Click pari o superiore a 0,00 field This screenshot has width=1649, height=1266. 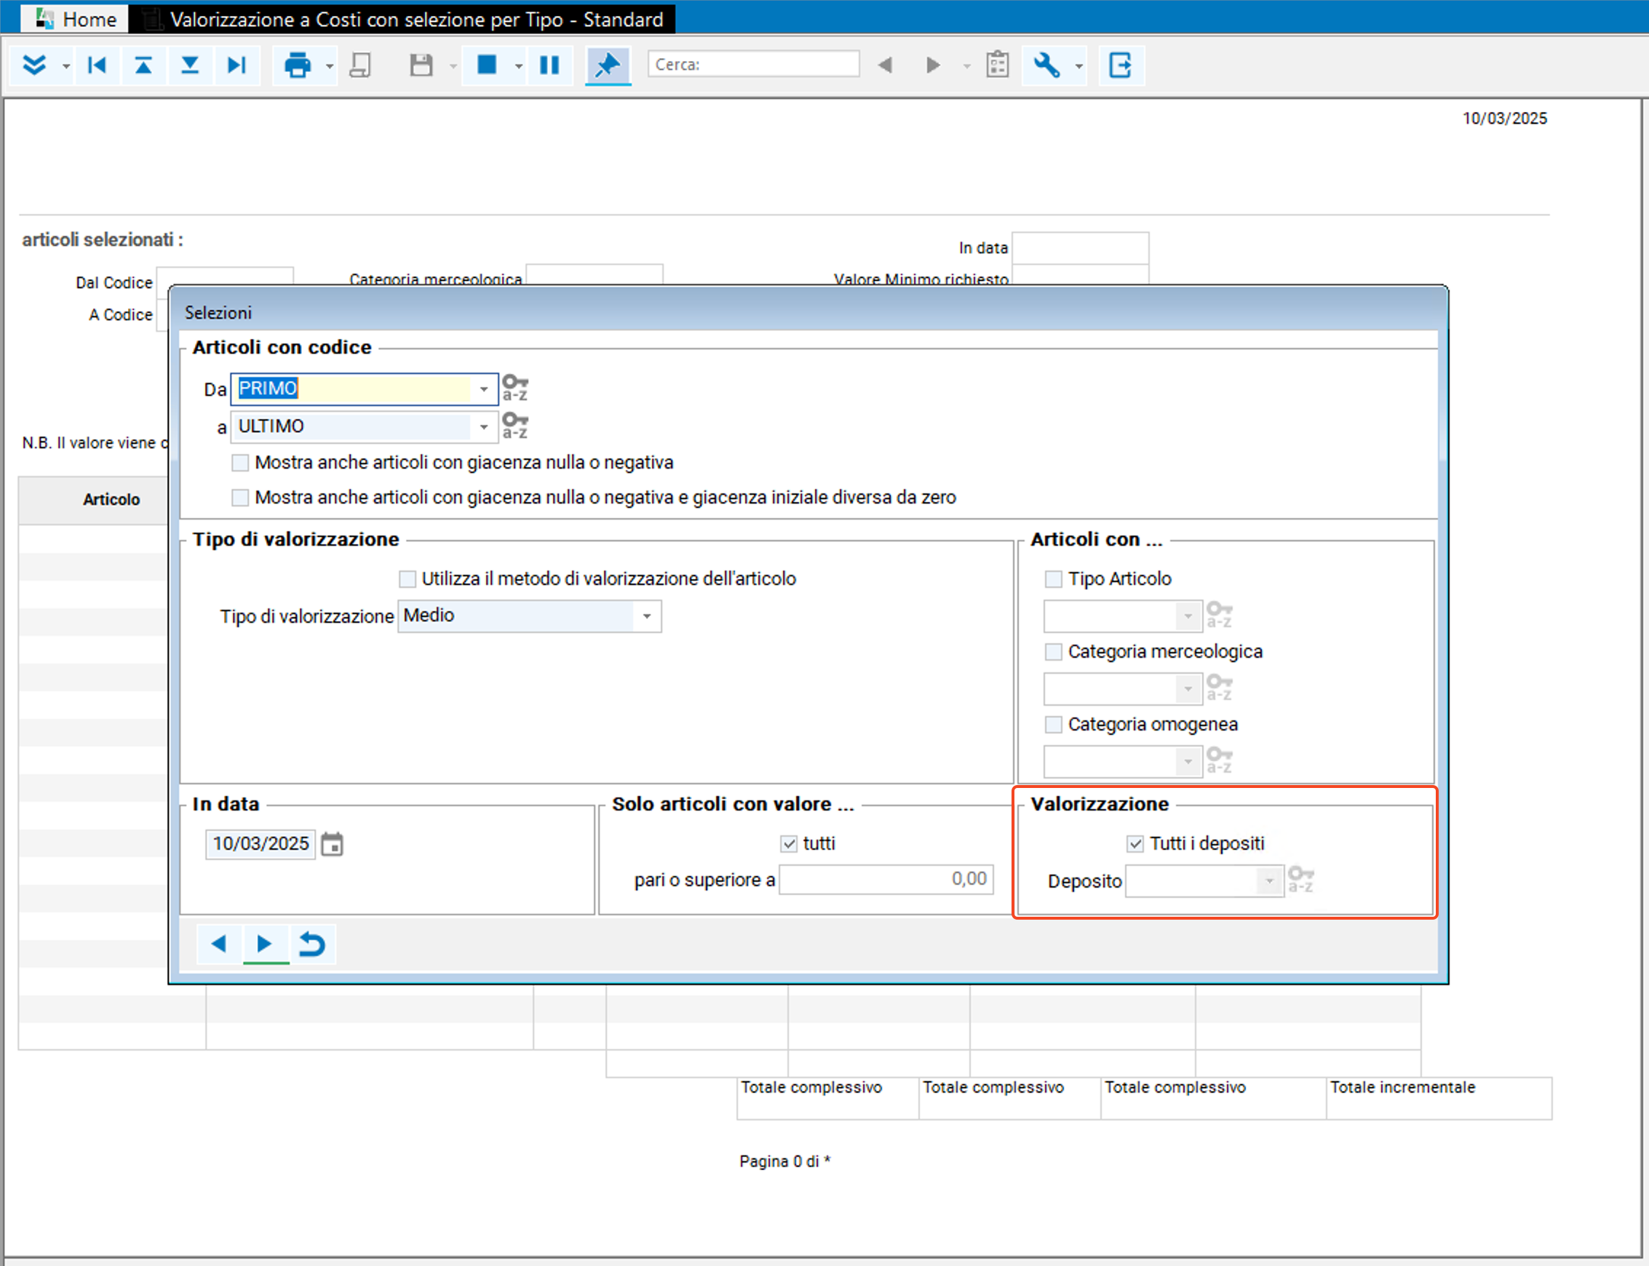coord(886,880)
